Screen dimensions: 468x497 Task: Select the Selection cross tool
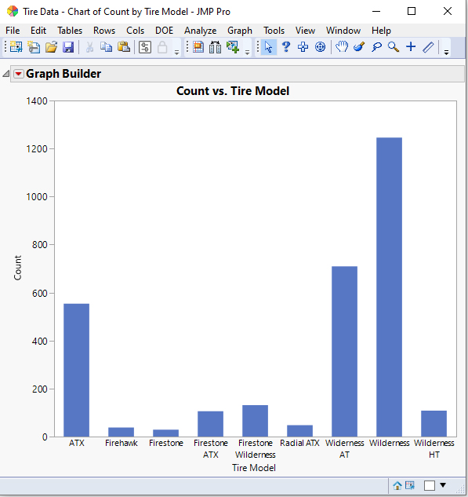point(303,47)
